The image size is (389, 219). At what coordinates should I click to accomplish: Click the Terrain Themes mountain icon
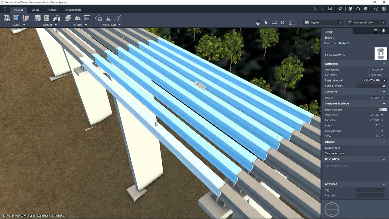coord(77,18)
